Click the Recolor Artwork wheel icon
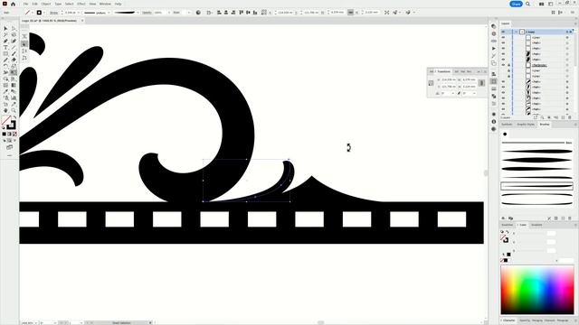Image resolution: width=579 pixels, height=325 pixels. (198, 13)
